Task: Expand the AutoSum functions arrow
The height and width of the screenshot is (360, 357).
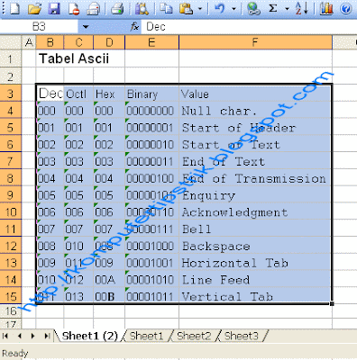Action: pos(287,8)
